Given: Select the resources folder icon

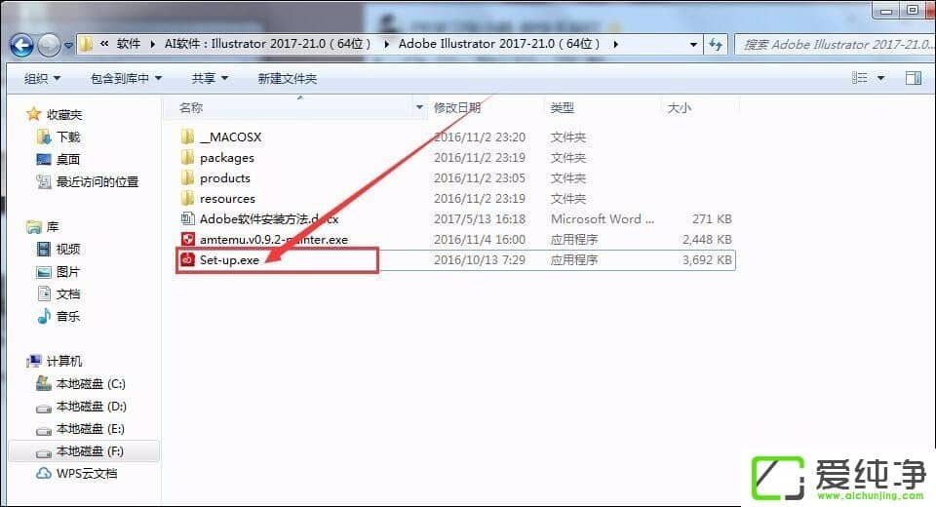Looking at the screenshot, I should click(187, 198).
